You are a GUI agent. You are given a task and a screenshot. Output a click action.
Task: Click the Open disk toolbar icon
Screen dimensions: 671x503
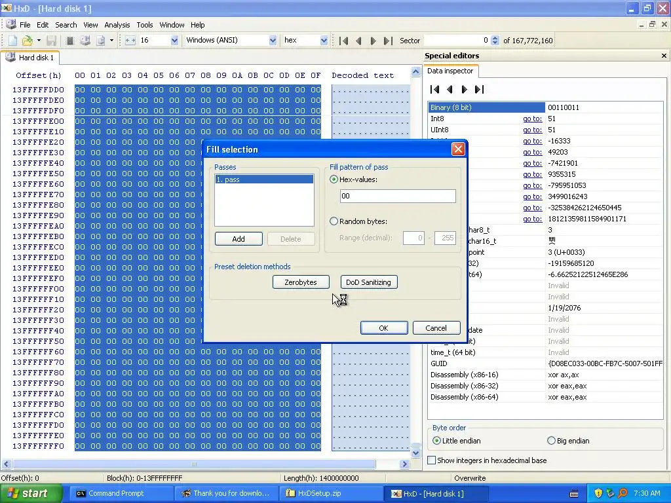coord(85,41)
